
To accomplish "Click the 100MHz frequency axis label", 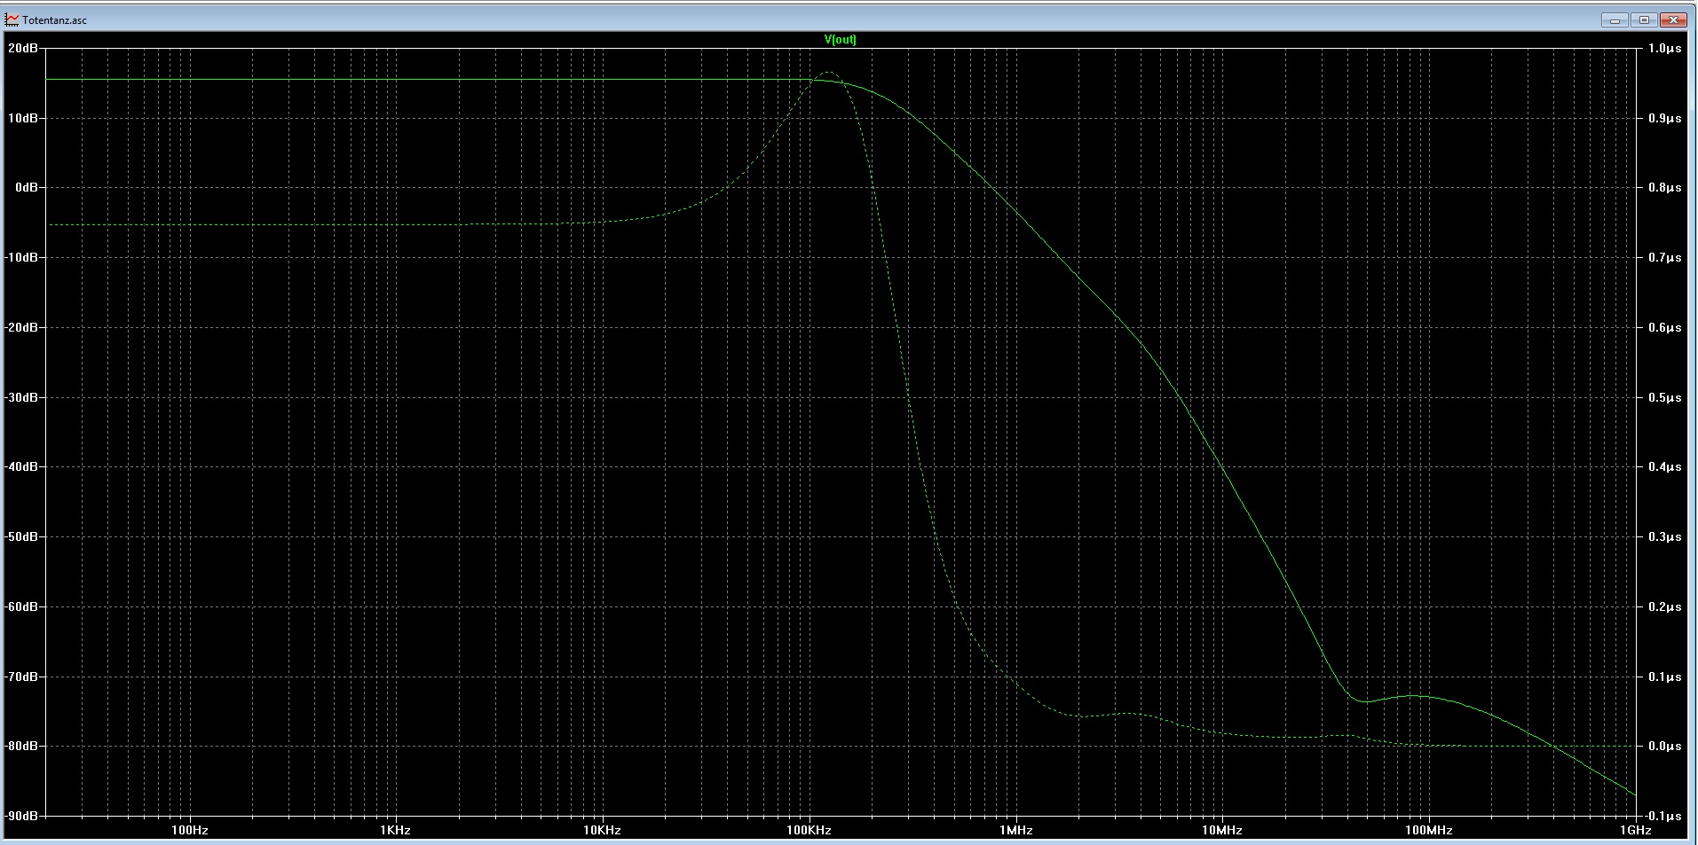I will coord(1428,831).
